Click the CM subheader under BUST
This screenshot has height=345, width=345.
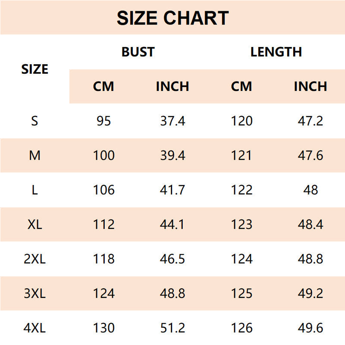(103, 86)
